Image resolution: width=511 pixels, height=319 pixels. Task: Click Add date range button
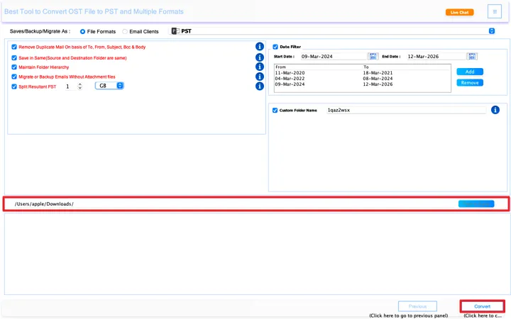click(469, 72)
